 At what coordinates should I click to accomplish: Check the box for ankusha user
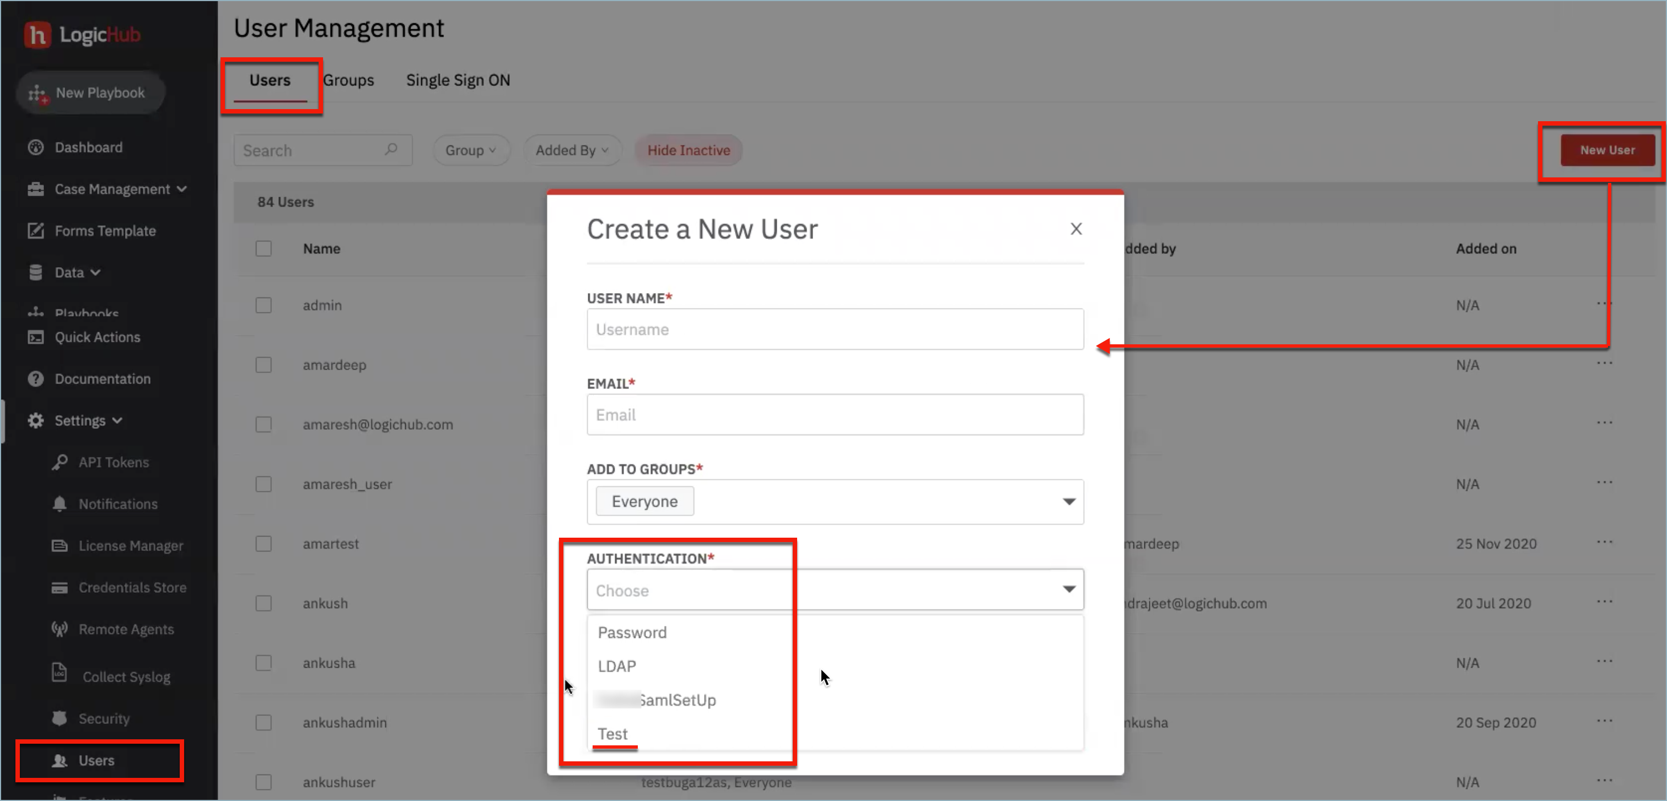[x=264, y=663]
